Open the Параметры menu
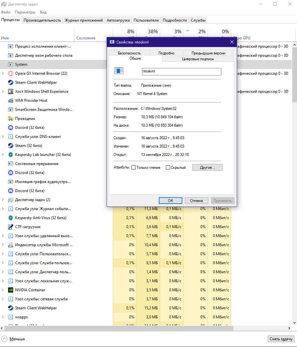The image size is (297, 347). [x=25, y=12]
